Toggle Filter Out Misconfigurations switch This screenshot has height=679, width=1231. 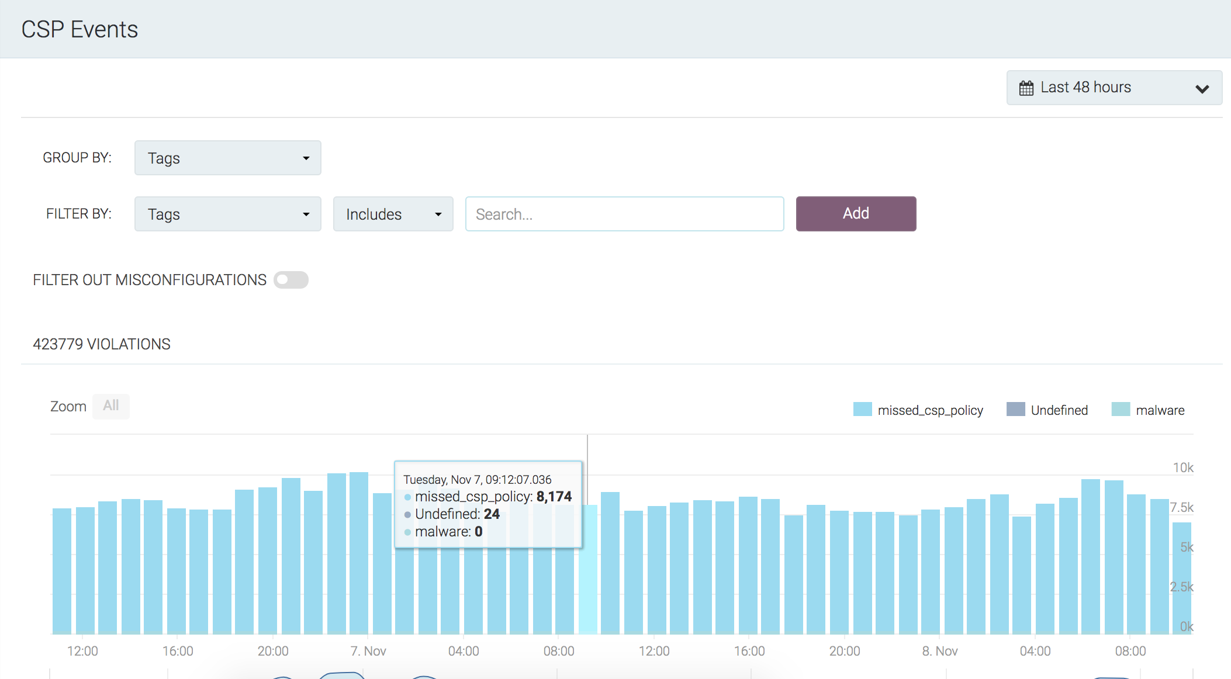(x=291, y=280)
